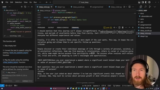Show hidden menu items ellipsis

pos(40,2)
